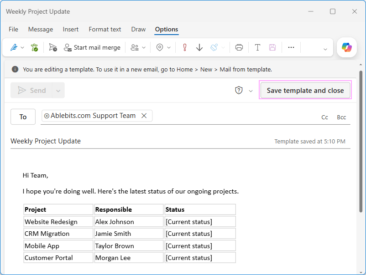This screenshot has height=275, width=366.
Task: Expand the Format painter dropdown arrow
Action: [223, 47]
